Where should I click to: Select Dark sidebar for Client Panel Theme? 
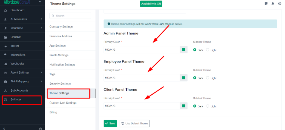pyautogui.click(x=195, y=106)
